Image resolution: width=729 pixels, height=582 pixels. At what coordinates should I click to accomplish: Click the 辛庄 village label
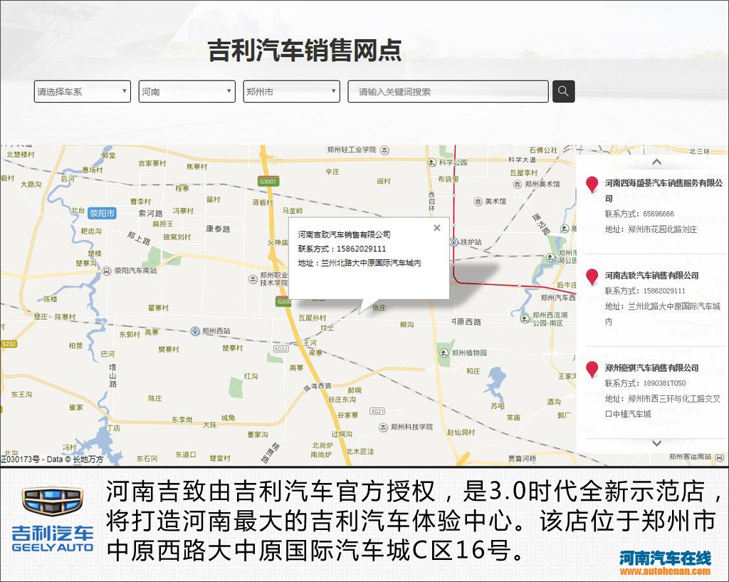pyautogui.click(x=332, y=172)
